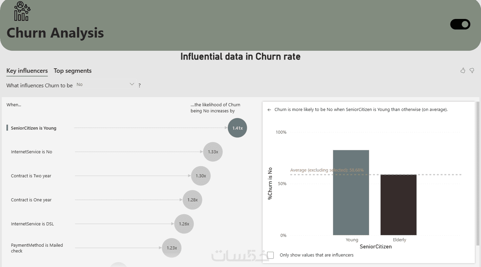Screen dimensions: 481x267
Task: Click the Young bar in the chart
Action: pyautogui.click(x=351, y=193)
